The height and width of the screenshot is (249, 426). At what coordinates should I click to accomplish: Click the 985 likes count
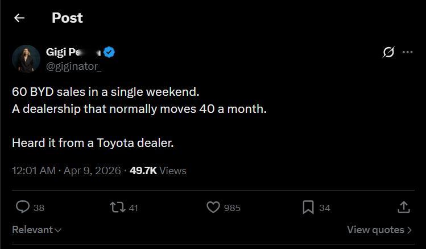[232, 208]
